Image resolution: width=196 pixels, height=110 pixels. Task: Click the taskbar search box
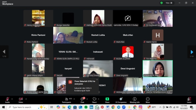click(28, 107)
